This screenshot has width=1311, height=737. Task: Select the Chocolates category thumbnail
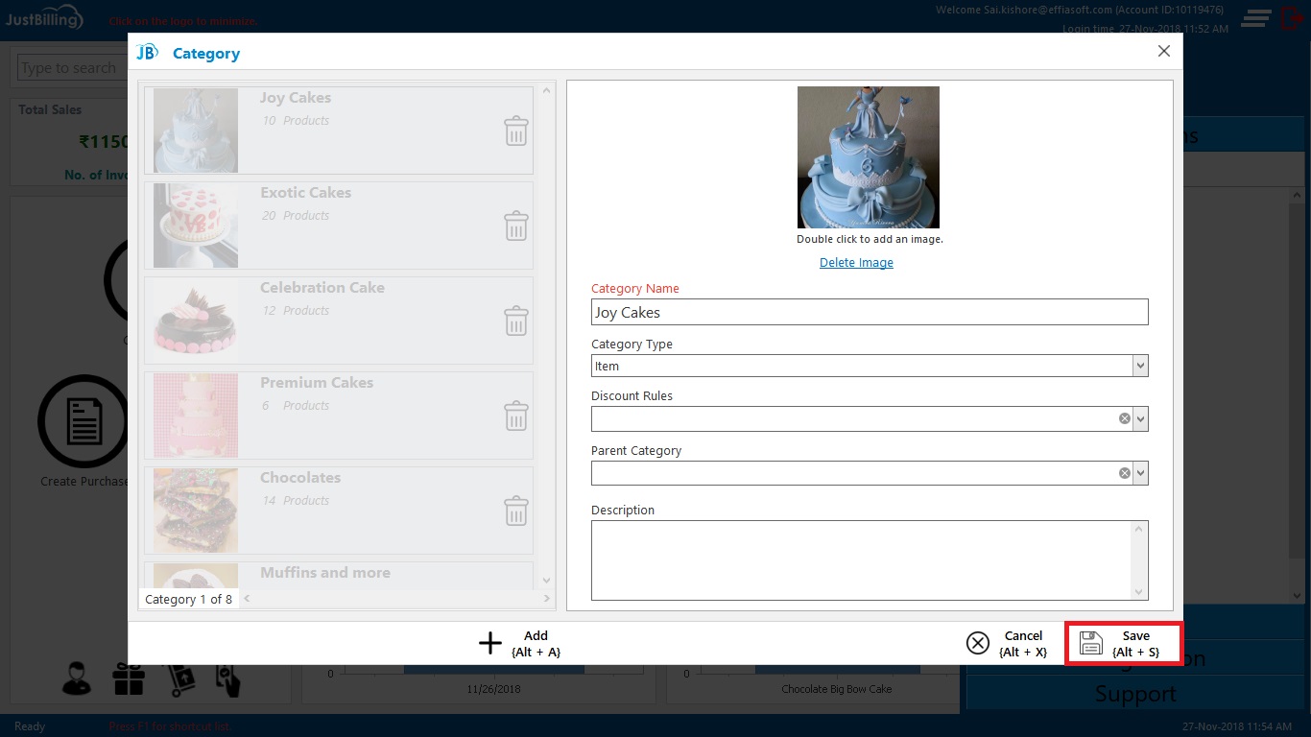click(196, 511)
